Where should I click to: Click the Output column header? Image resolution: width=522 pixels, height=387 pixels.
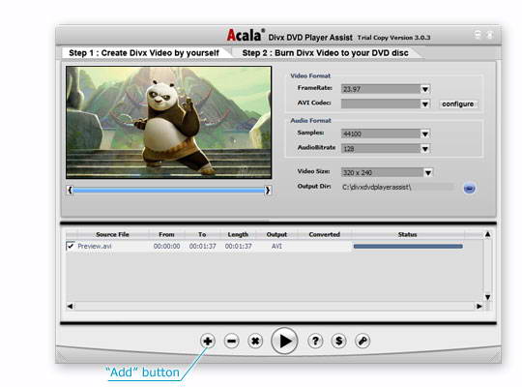[276, 235]
